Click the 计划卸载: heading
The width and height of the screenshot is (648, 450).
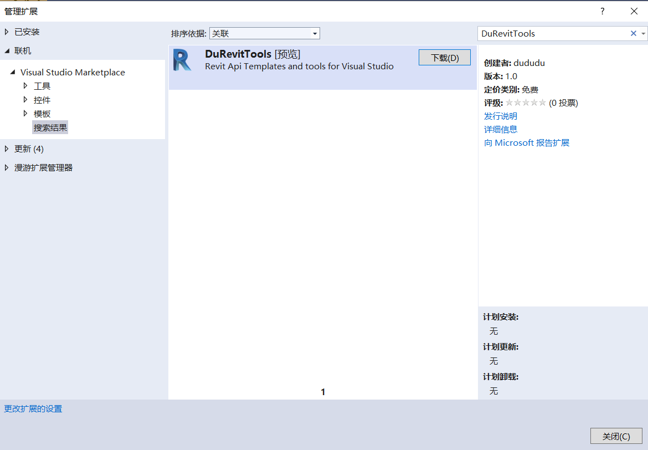[x=501, y=377]
